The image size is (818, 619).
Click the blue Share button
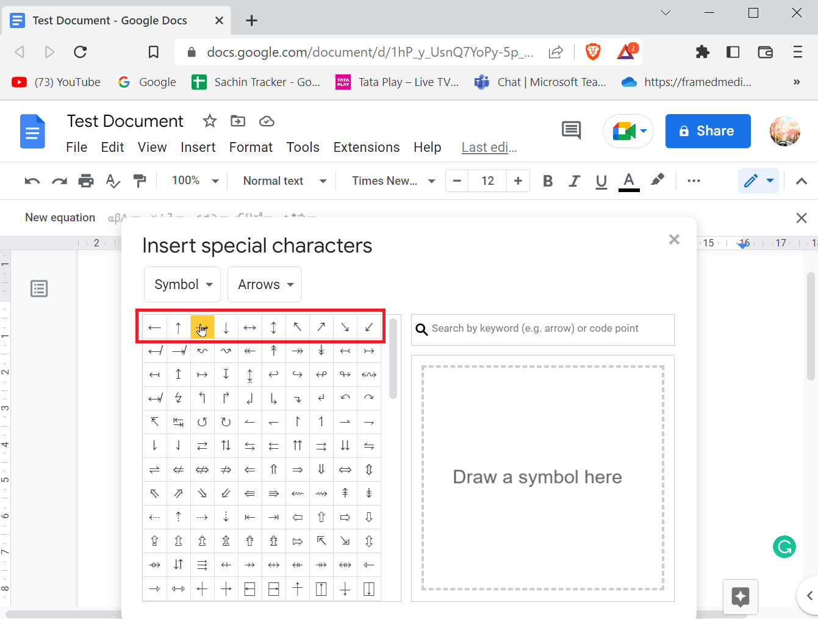[708, 131]
